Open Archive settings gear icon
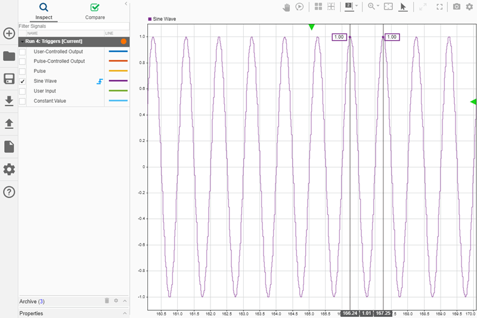Image resolution: width=477 pixels, height=318 pixels. (116, 301)
